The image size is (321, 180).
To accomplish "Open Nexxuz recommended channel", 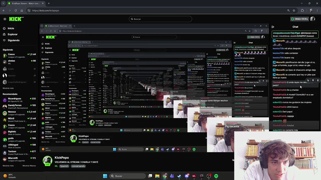I will pos(19,113).
